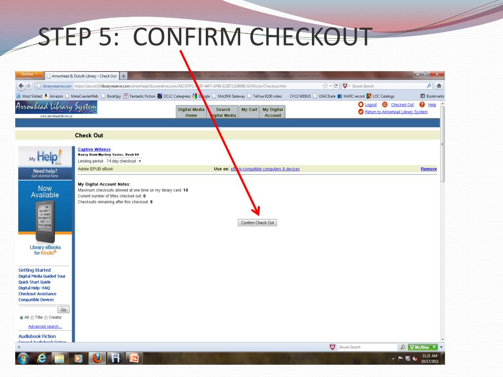The image size is (503, 377).
Task: Expand the 14 day checkout lending period dropdown
Action: point(124,161)
